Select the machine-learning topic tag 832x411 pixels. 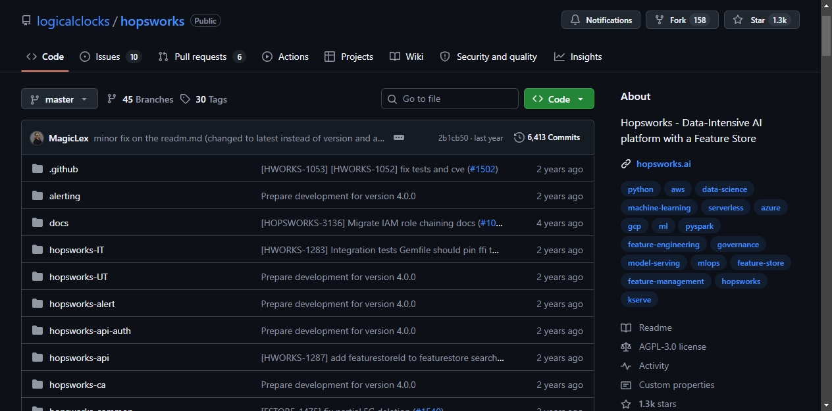659,208
